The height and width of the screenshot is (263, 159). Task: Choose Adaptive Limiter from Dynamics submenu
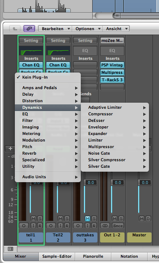(115, 107)
